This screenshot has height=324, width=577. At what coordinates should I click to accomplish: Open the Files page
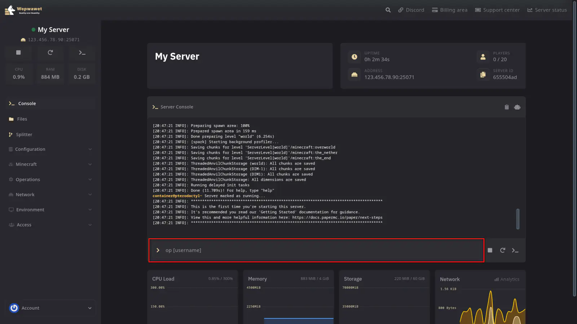(x=22, y=119)
